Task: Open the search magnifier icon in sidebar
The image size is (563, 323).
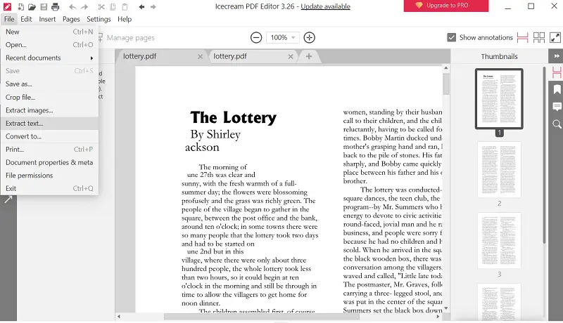Action: pos(557,124)
